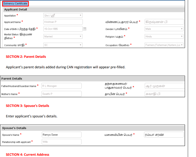Open the calendar picker beside Date of Birth
This screenshot has height=157, width=196.
pos(85,29)
